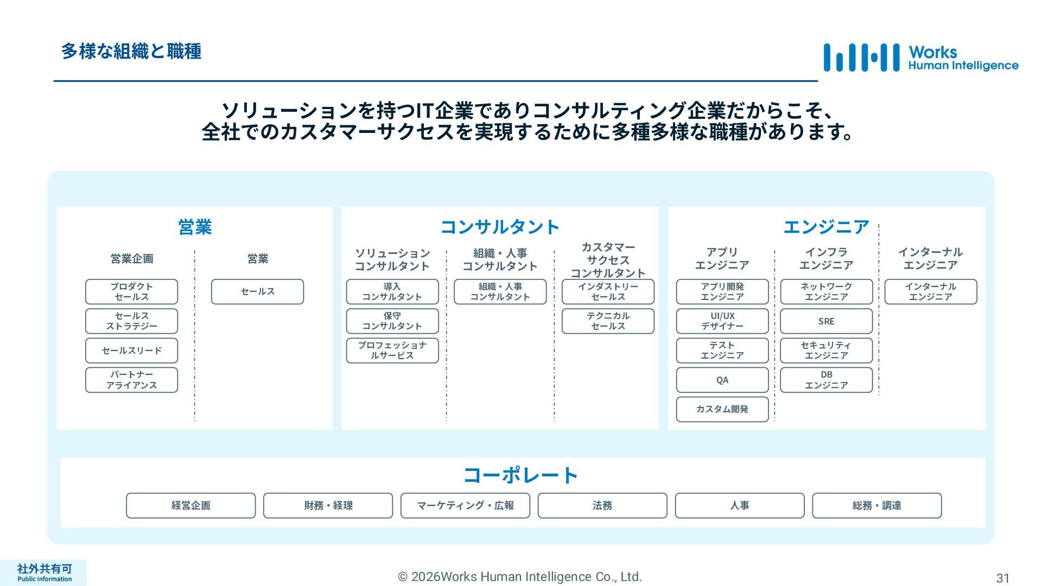Click the プロダクトセールス box
This screenshot has height=586, width=1042.
pos(131,292)
